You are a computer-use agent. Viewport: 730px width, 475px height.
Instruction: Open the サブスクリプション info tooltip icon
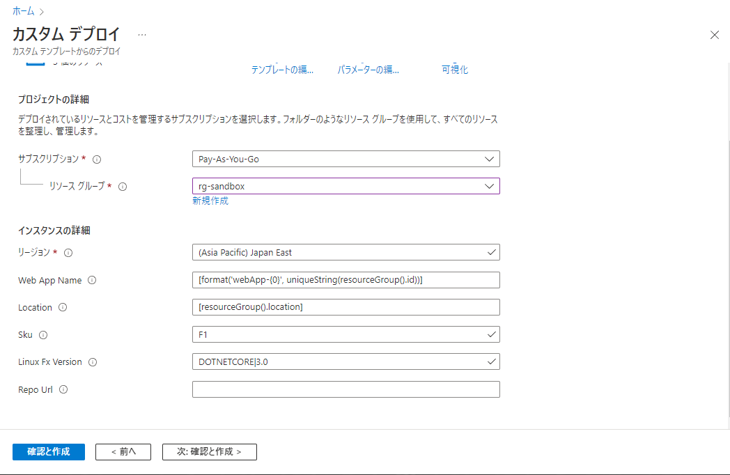click(97, 159)
